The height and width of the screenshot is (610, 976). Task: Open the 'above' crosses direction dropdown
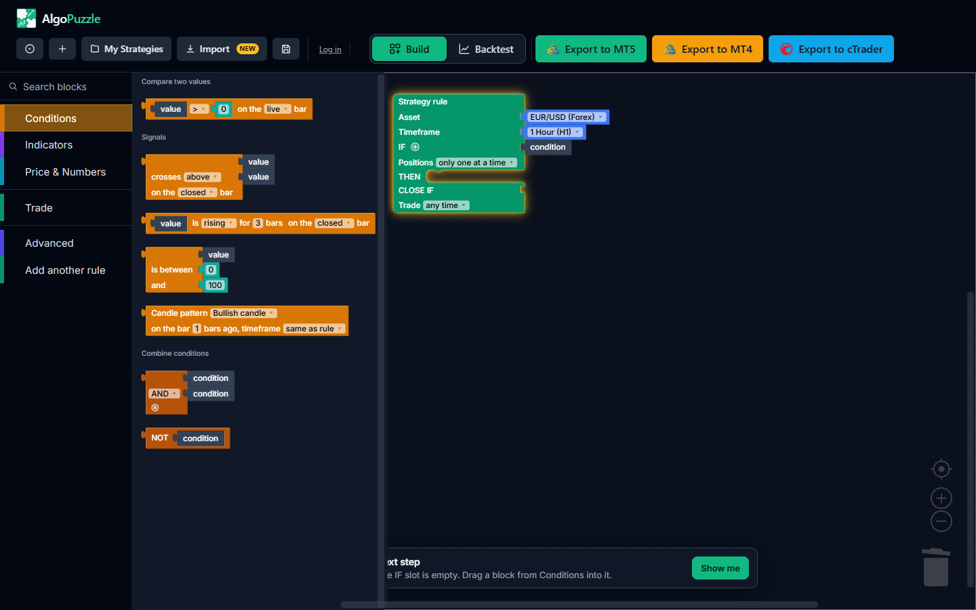tap(202, 177)
